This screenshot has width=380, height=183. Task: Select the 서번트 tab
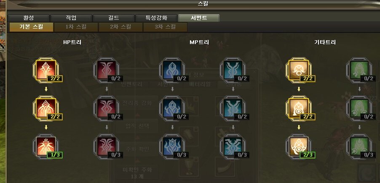199,18
